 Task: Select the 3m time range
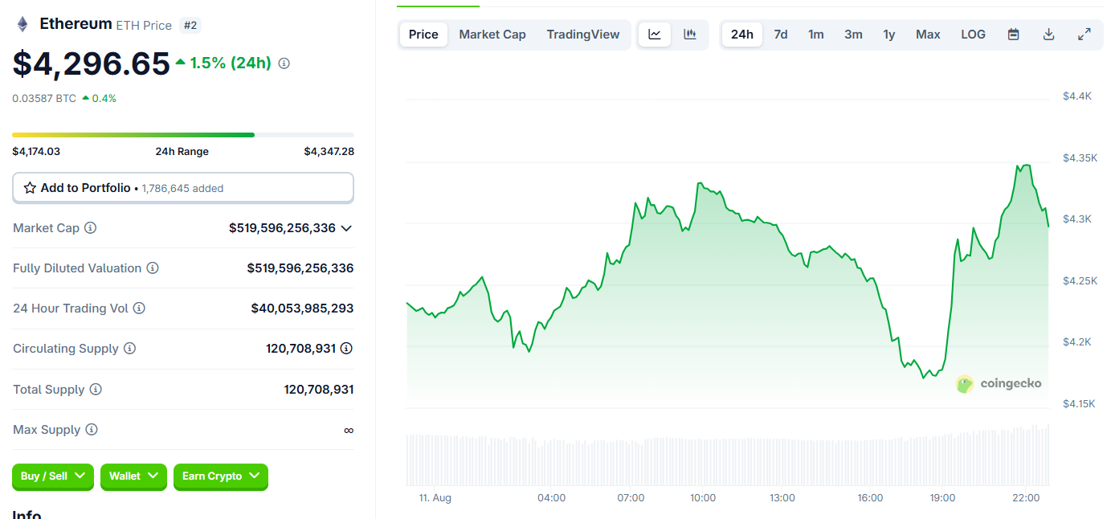853,35
